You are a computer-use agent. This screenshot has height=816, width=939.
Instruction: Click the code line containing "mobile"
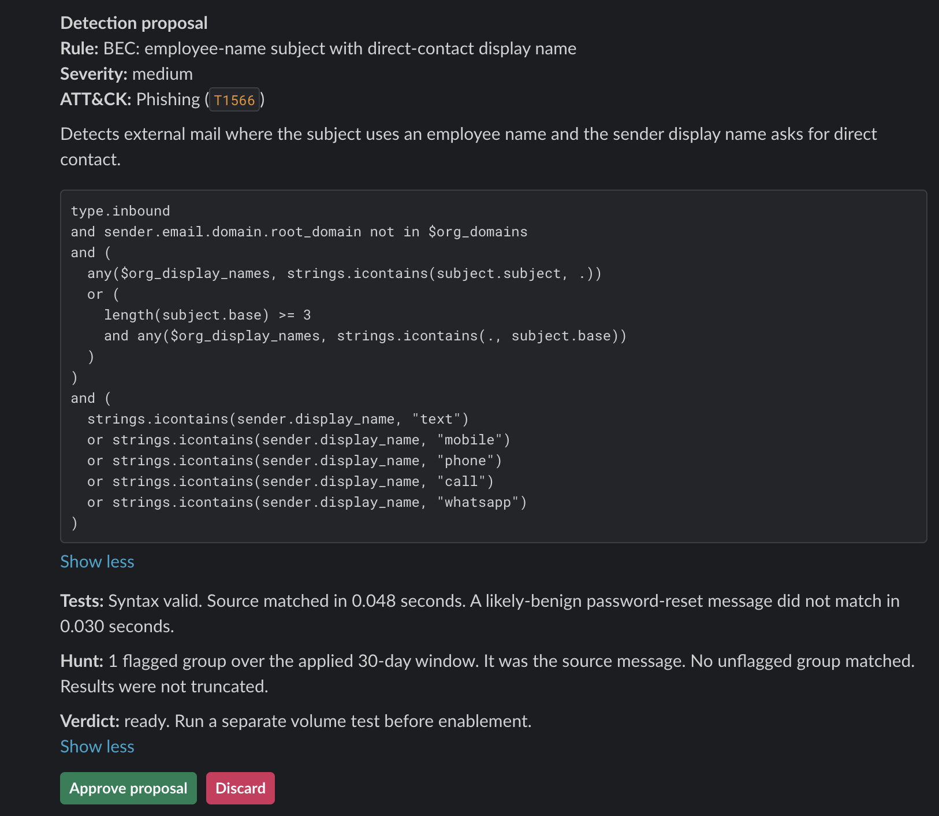(299, 440)
